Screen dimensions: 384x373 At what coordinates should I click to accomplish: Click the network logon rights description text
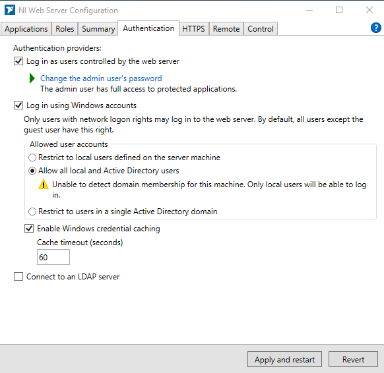193,125
